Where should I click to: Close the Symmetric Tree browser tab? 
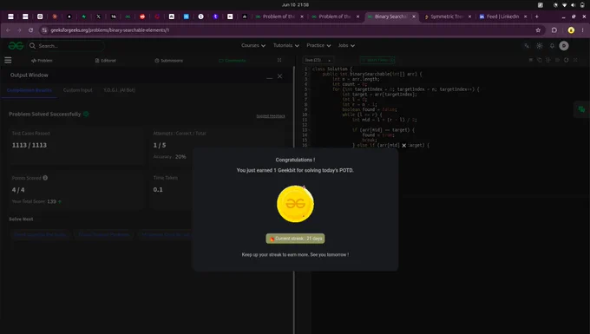[x=469, y=16]
